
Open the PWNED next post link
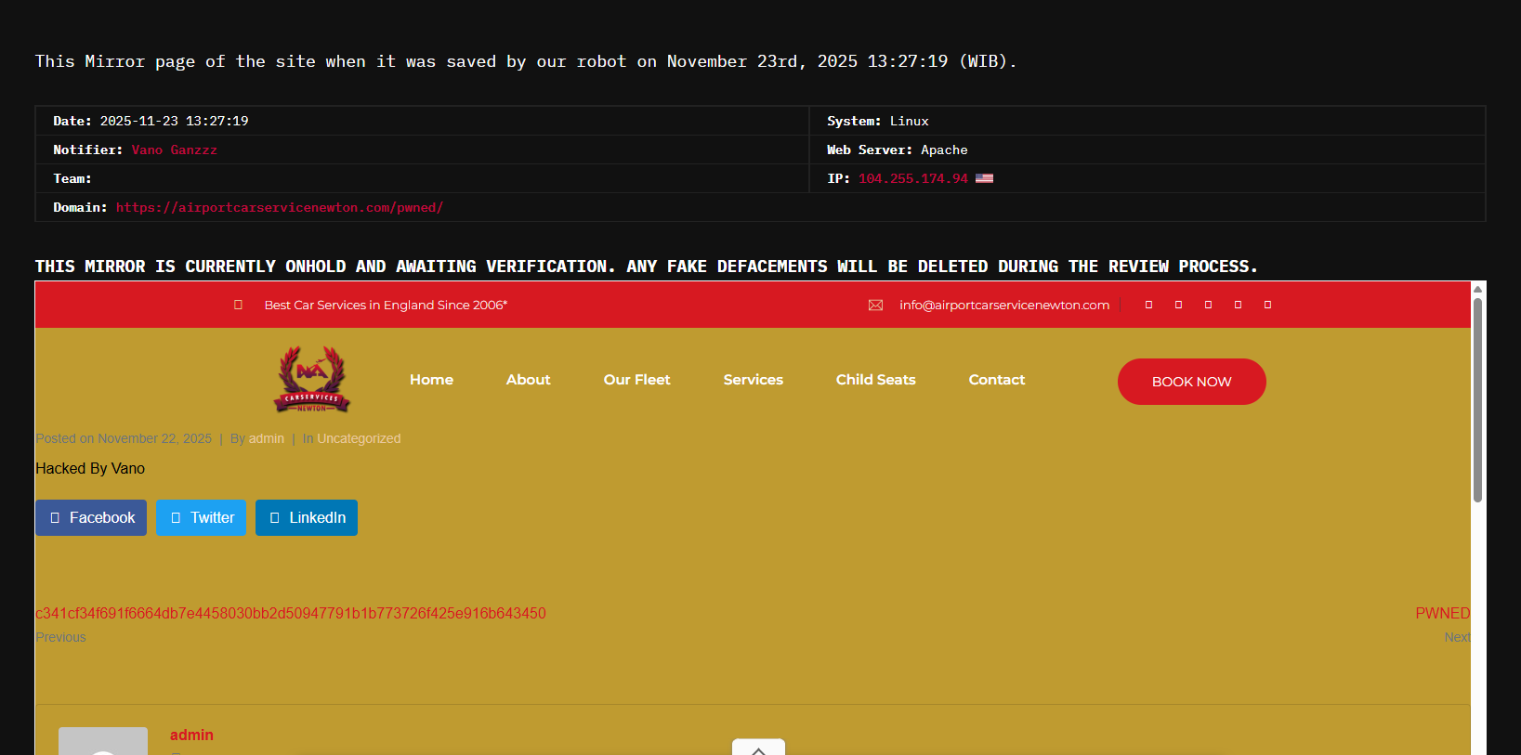(x=1442, y=613)
